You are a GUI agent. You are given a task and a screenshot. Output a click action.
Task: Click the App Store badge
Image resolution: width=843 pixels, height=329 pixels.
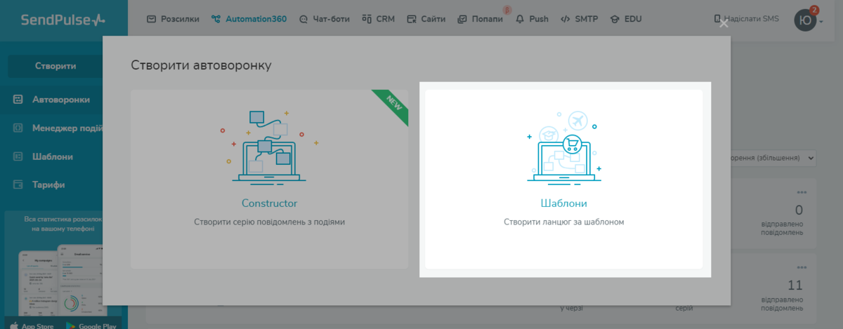coord(31,325)
